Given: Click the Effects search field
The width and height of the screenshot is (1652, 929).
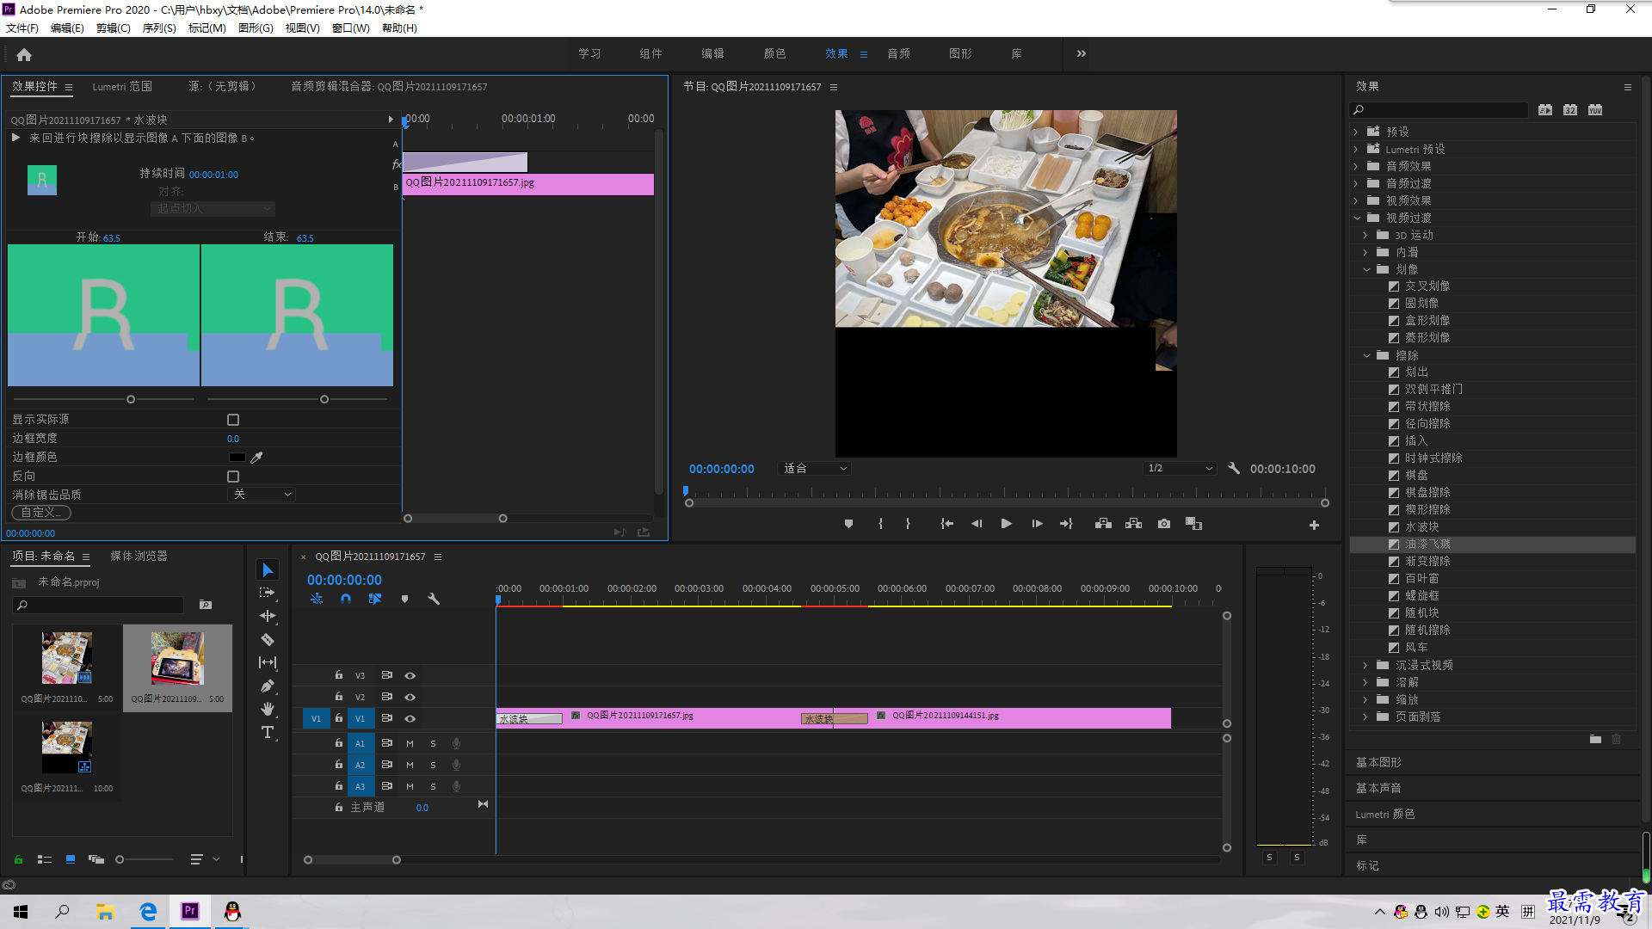Looking at the screenshot, I should (x=1439, y=110).
